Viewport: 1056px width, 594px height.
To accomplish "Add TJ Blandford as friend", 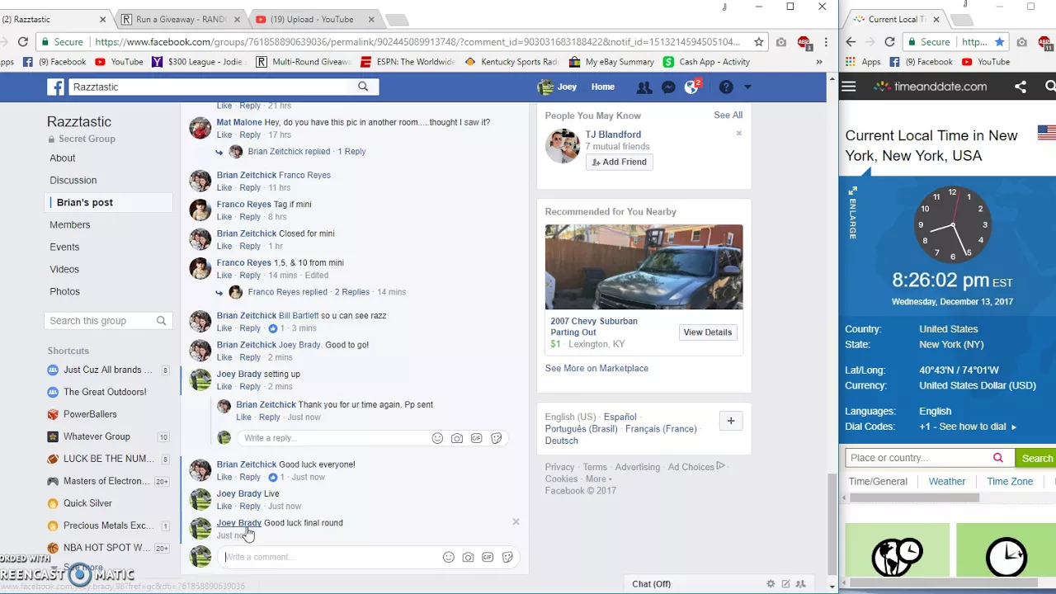I will click(x=620, y=162).
